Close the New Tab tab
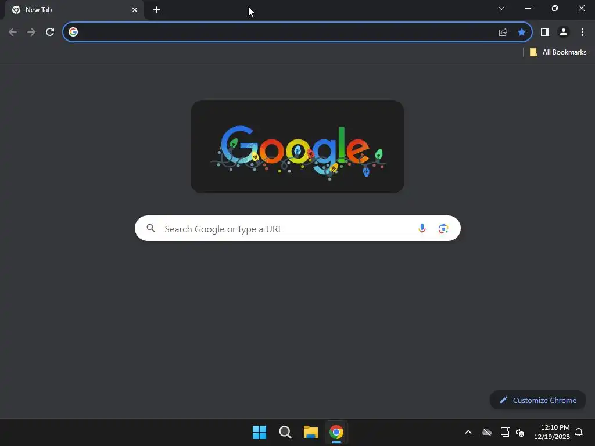The width and height of the screenshot is (595, 446). click(x=135, y=10)
